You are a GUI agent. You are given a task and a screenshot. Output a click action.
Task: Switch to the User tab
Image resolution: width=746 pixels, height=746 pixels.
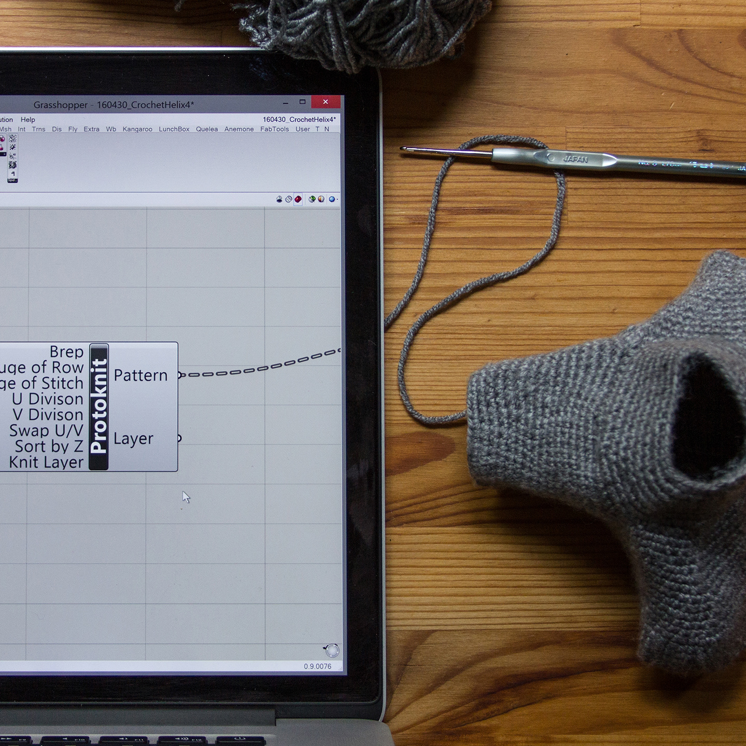(303, 129)
